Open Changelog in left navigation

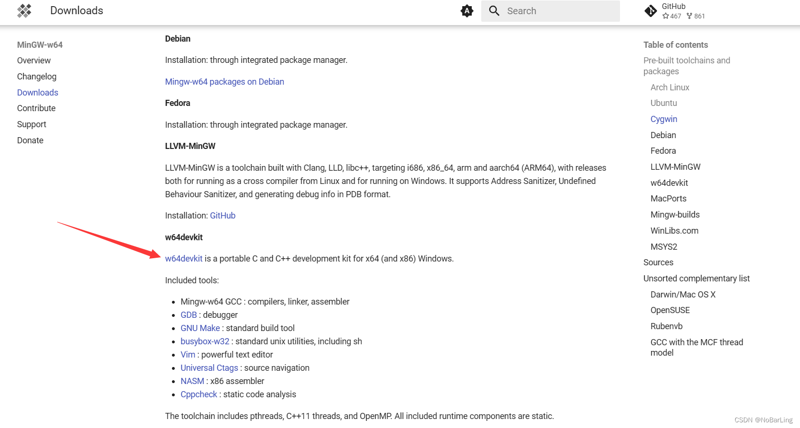[36, 77]
